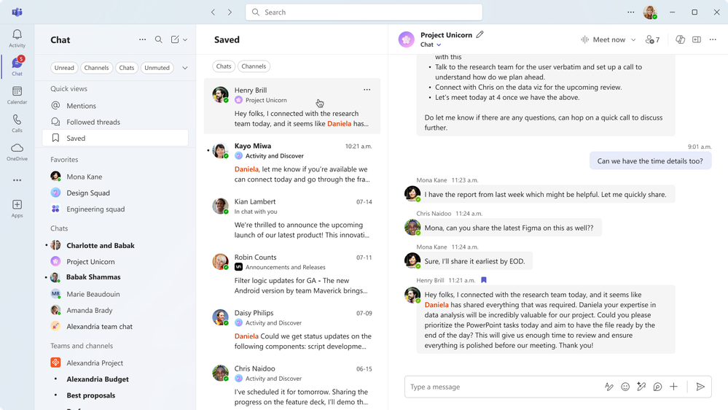Screen dimensions: 728x410
Task: Send the message with arrow icon
Action: pyautogui.click(x=700, y=387)
